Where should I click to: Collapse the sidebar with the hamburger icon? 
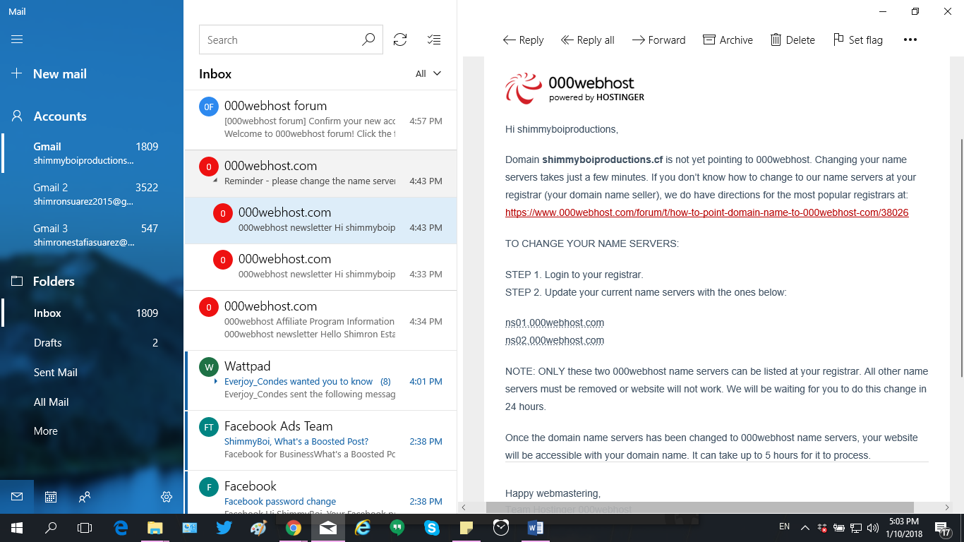[17, 38]
